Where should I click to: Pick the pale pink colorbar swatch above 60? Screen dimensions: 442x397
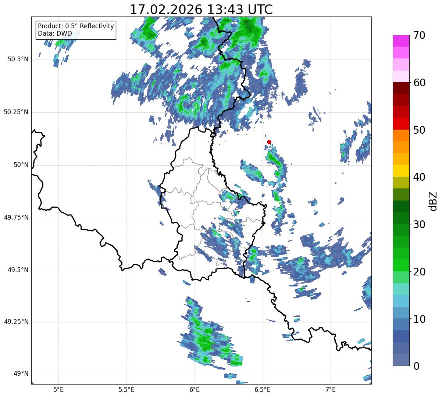(x=401, y=76)
